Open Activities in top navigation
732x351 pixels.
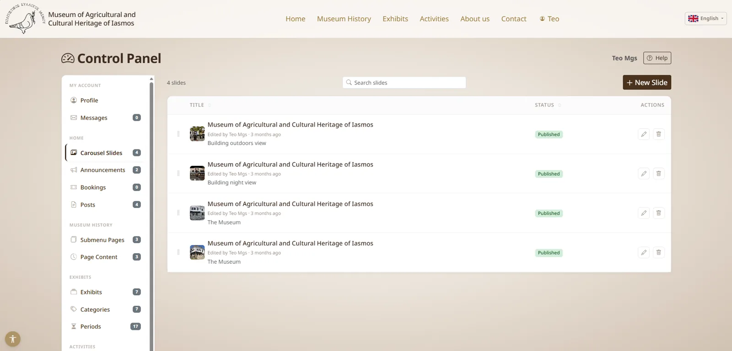(x=434, y=19)
